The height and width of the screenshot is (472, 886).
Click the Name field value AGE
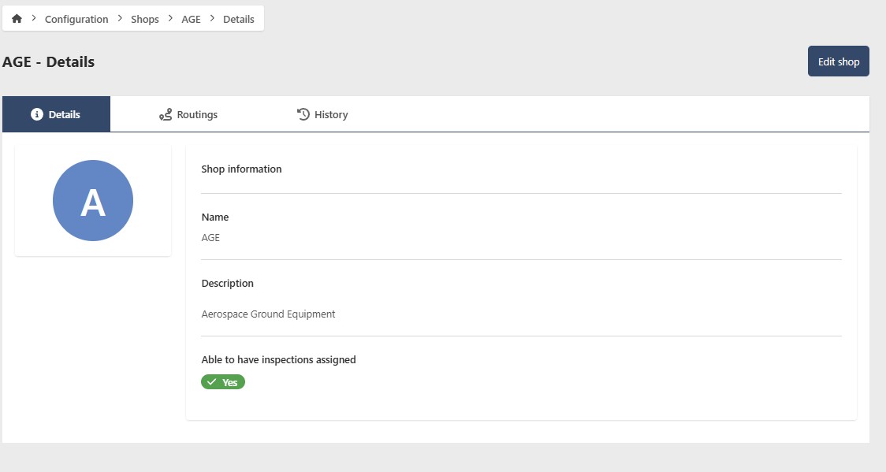[x=210, y=237]
